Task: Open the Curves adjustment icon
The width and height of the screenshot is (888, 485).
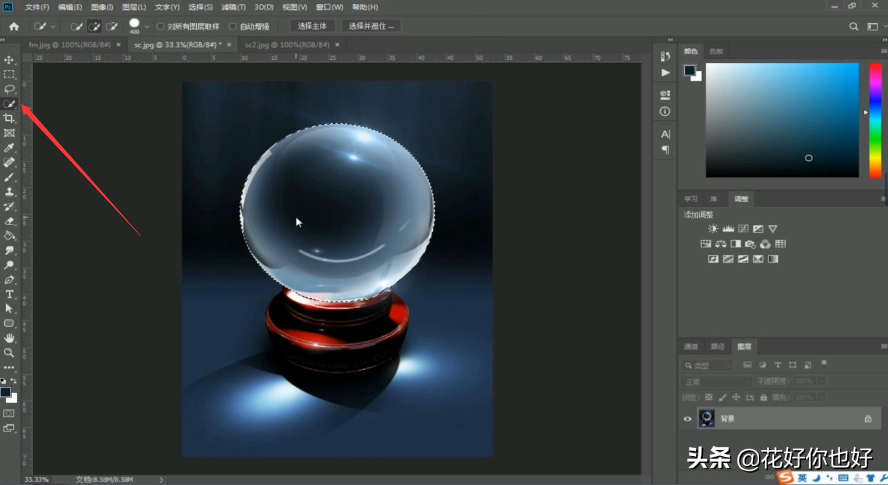Action: click(x=742, y=228)
